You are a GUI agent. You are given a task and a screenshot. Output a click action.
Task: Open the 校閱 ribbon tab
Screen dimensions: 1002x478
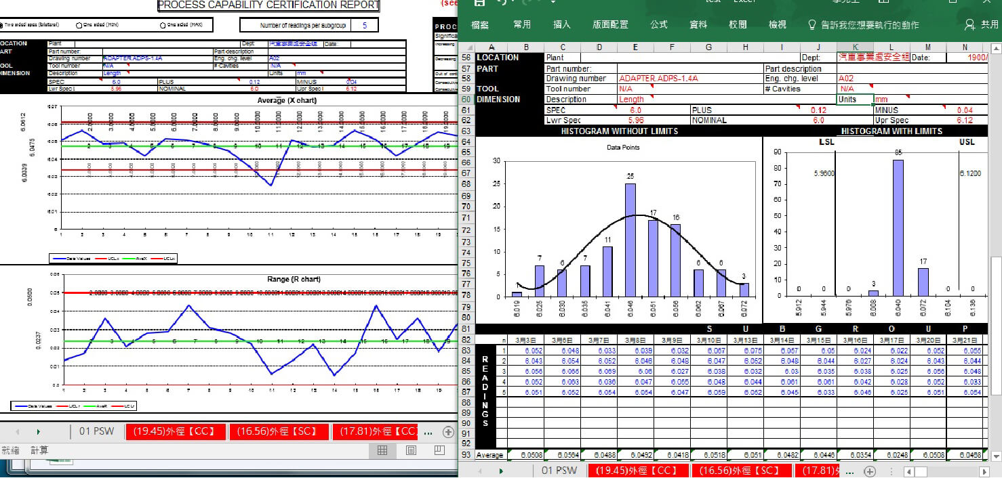click(x=738, y=24)
